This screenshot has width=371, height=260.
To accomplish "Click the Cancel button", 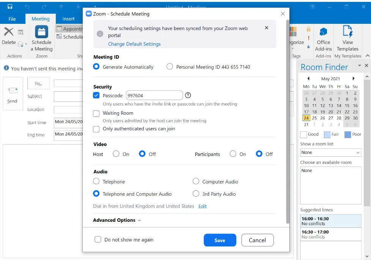I will point(258,240).
